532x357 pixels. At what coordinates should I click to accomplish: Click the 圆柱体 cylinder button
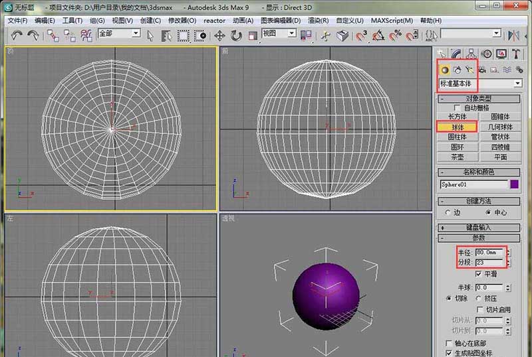point(457,137)
